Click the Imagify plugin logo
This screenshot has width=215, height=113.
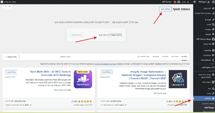(178, 79)
